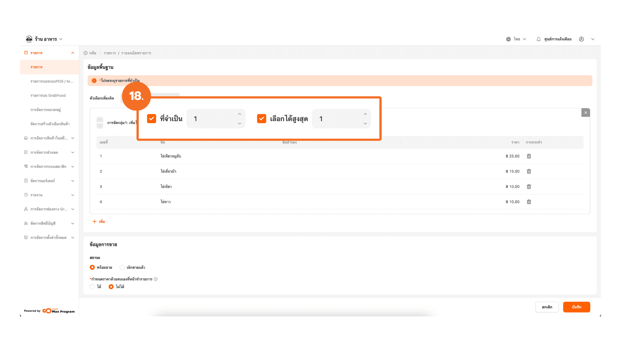621x349 pixels.
Task: Uncheck the ที่จำเป็น checkbox
Action: (x=151, y=119)
